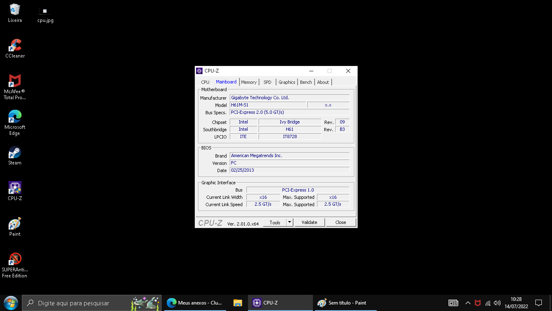Open the Paint desktop shortcut

pos(15,227)
